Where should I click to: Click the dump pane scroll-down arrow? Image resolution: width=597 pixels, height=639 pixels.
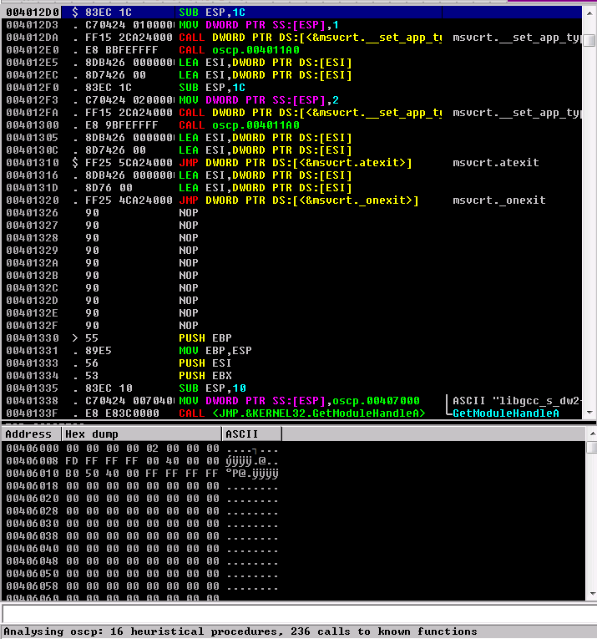592,594
